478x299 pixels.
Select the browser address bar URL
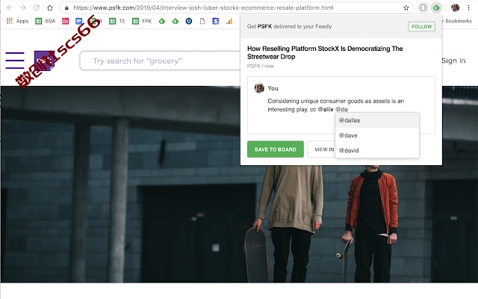(203, 7)
